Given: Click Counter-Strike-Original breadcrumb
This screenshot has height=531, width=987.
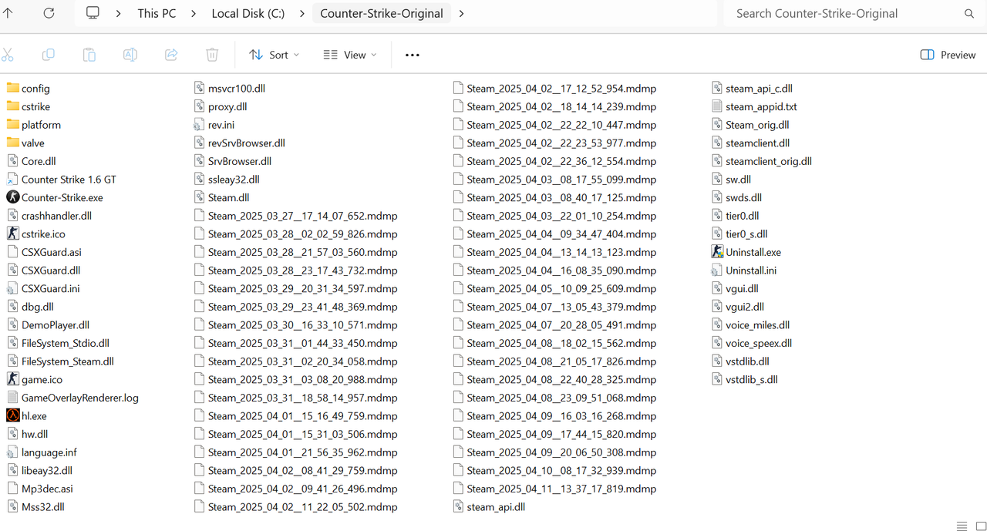Looking at the screenshot, I should 382,13.
